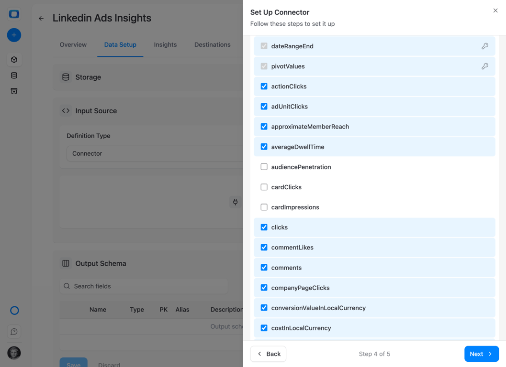This screenshot has height=367, width=506.
Task: Click the Input Source section header
Action: pos(96,111)
